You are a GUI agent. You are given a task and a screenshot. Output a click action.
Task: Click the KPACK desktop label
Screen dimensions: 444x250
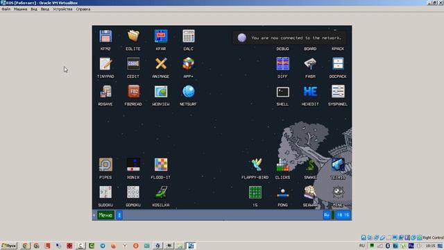(338, 49)
